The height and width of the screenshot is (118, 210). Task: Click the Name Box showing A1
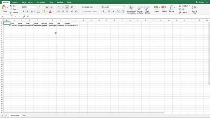pos(6,16)
